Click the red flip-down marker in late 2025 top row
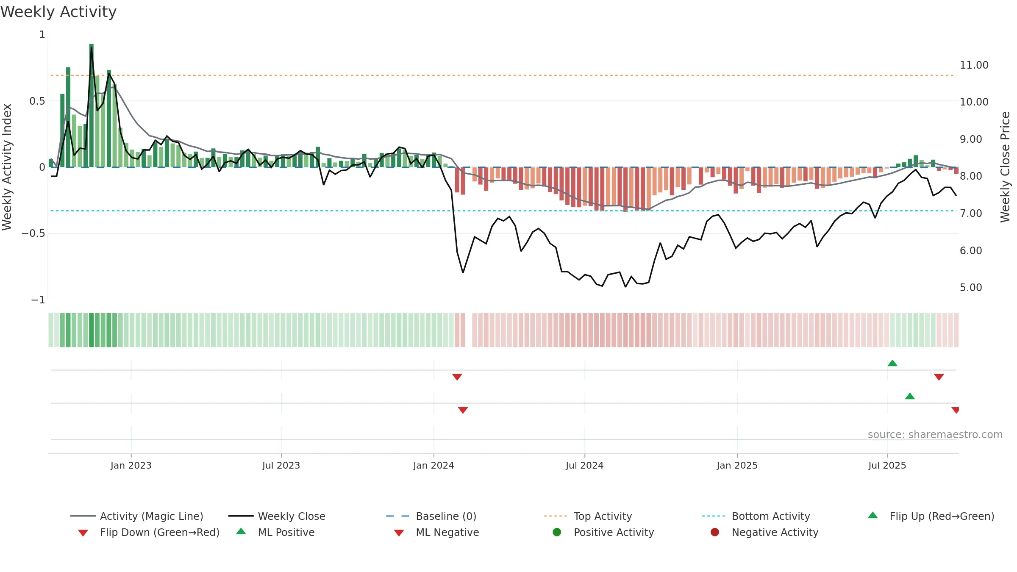 point(939,377)
